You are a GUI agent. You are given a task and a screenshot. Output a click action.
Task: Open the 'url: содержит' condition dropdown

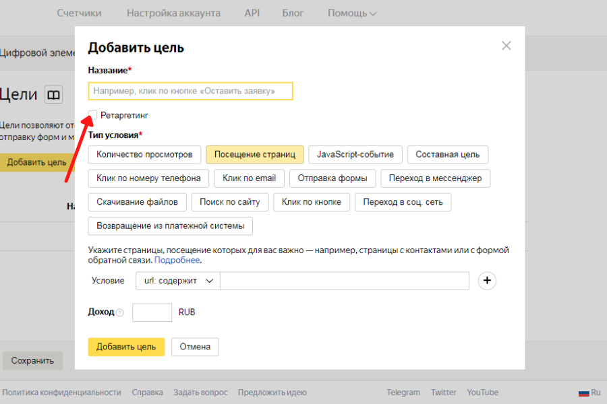[177, 281]
